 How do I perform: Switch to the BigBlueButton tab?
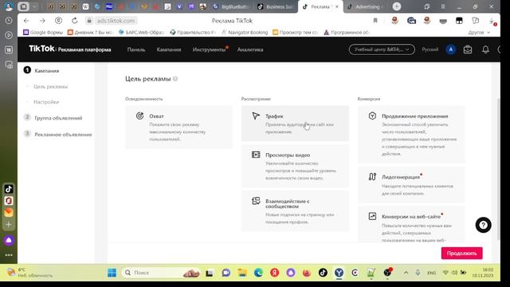pyautogui.click(x=231, y=6)
